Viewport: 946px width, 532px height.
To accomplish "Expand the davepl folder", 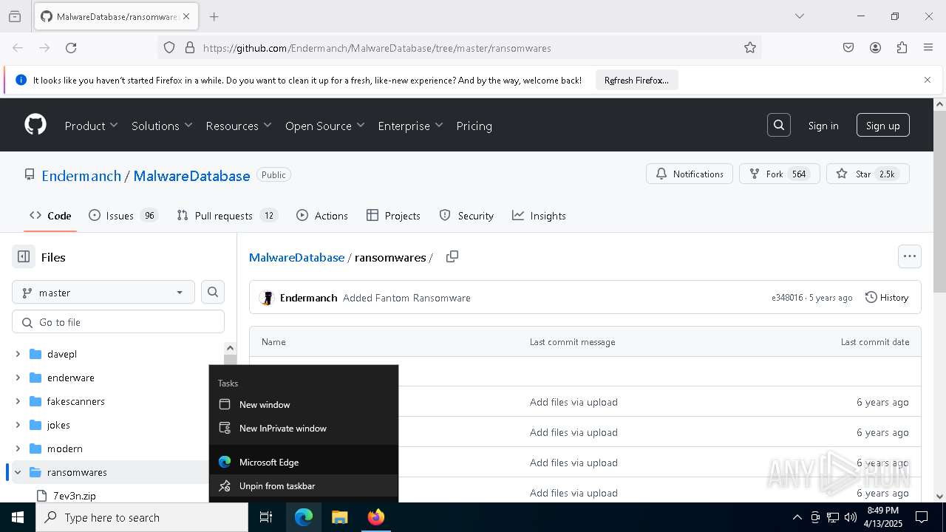I will point(18,354).
